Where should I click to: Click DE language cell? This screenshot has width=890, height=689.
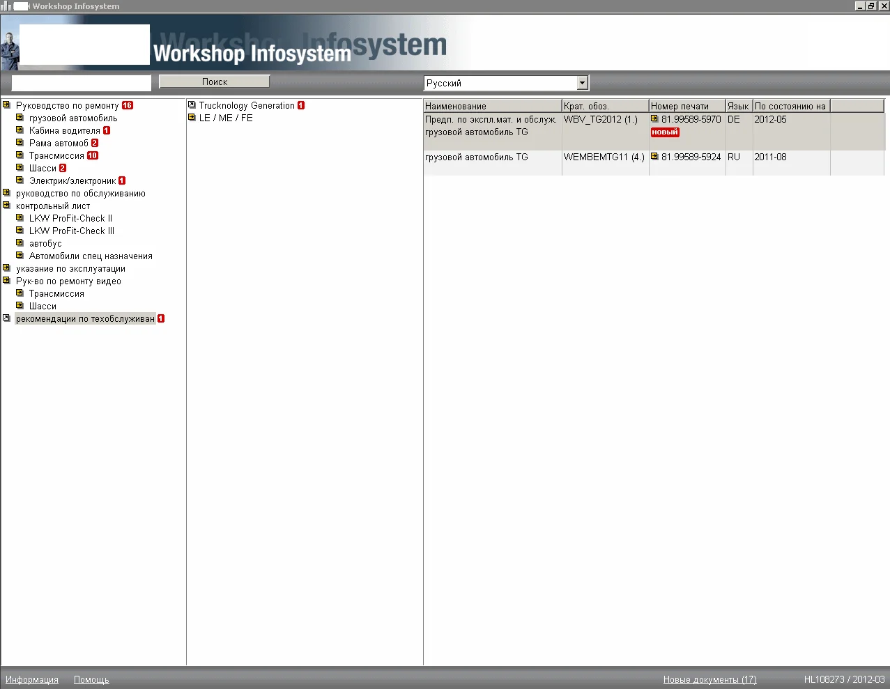click(734, 120)
